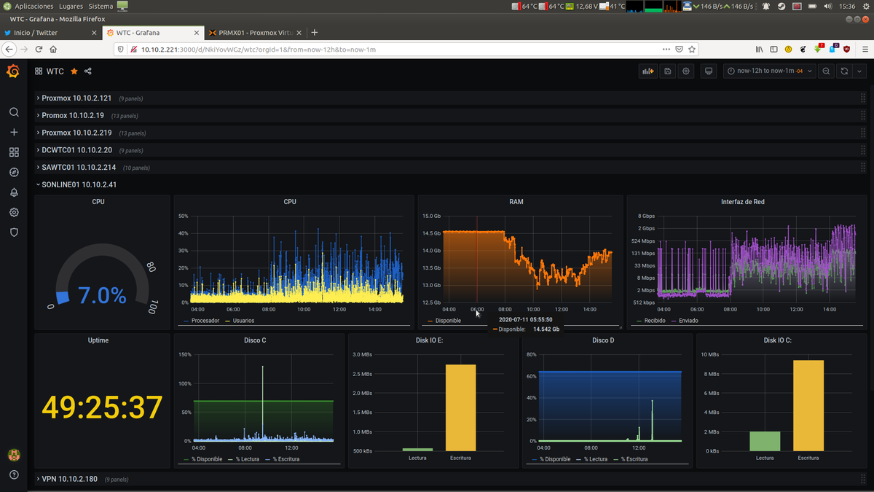This screenshot has height=492, width=874.
Task: Open the Server Admin shield icon
Action: [x=14, y=233]
